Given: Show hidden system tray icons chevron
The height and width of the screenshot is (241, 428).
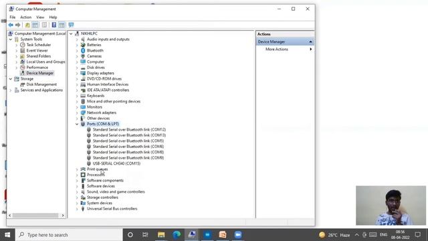Looking at the screenshot, I should point(356,235).
